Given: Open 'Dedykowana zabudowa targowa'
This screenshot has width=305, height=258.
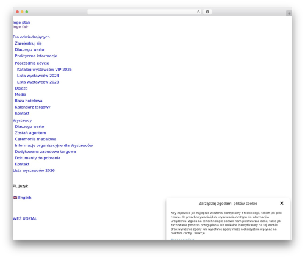Looking at the screenshot, I should (x=45, y=152).
